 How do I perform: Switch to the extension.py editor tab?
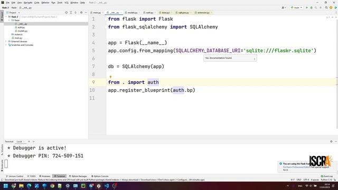point(203,13)
